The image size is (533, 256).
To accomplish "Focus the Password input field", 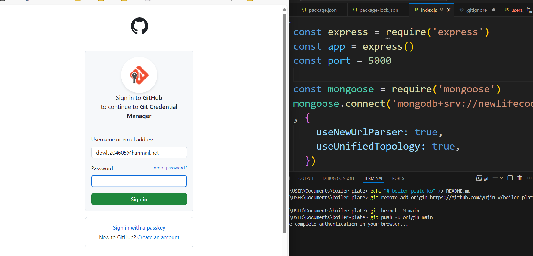I will 139,181.
